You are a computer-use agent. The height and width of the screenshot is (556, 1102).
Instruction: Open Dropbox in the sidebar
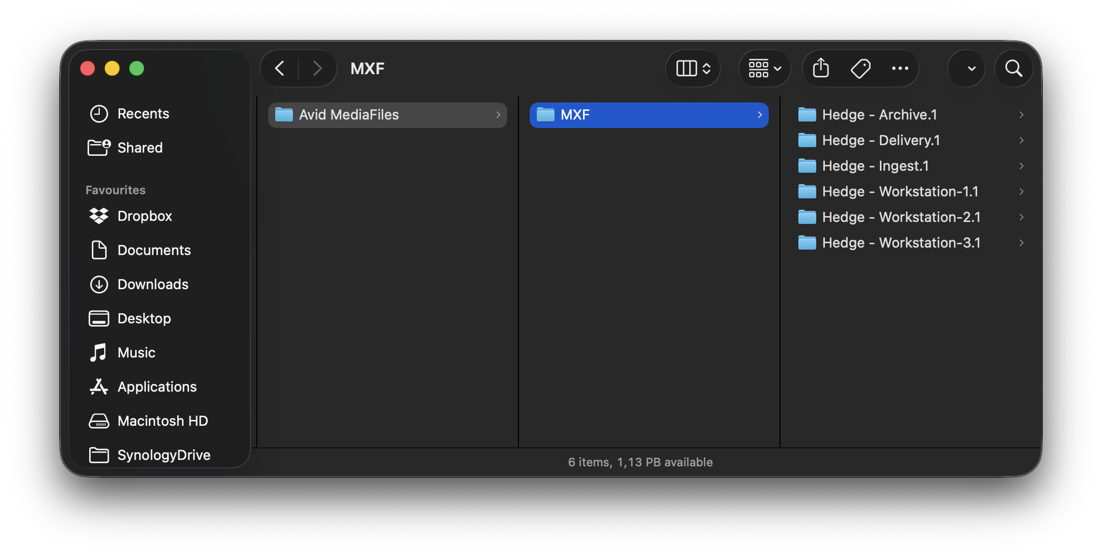144,216
